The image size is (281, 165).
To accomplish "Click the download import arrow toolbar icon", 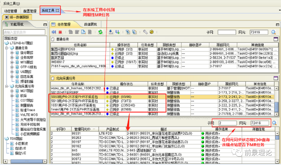I will tap(111, 32).
